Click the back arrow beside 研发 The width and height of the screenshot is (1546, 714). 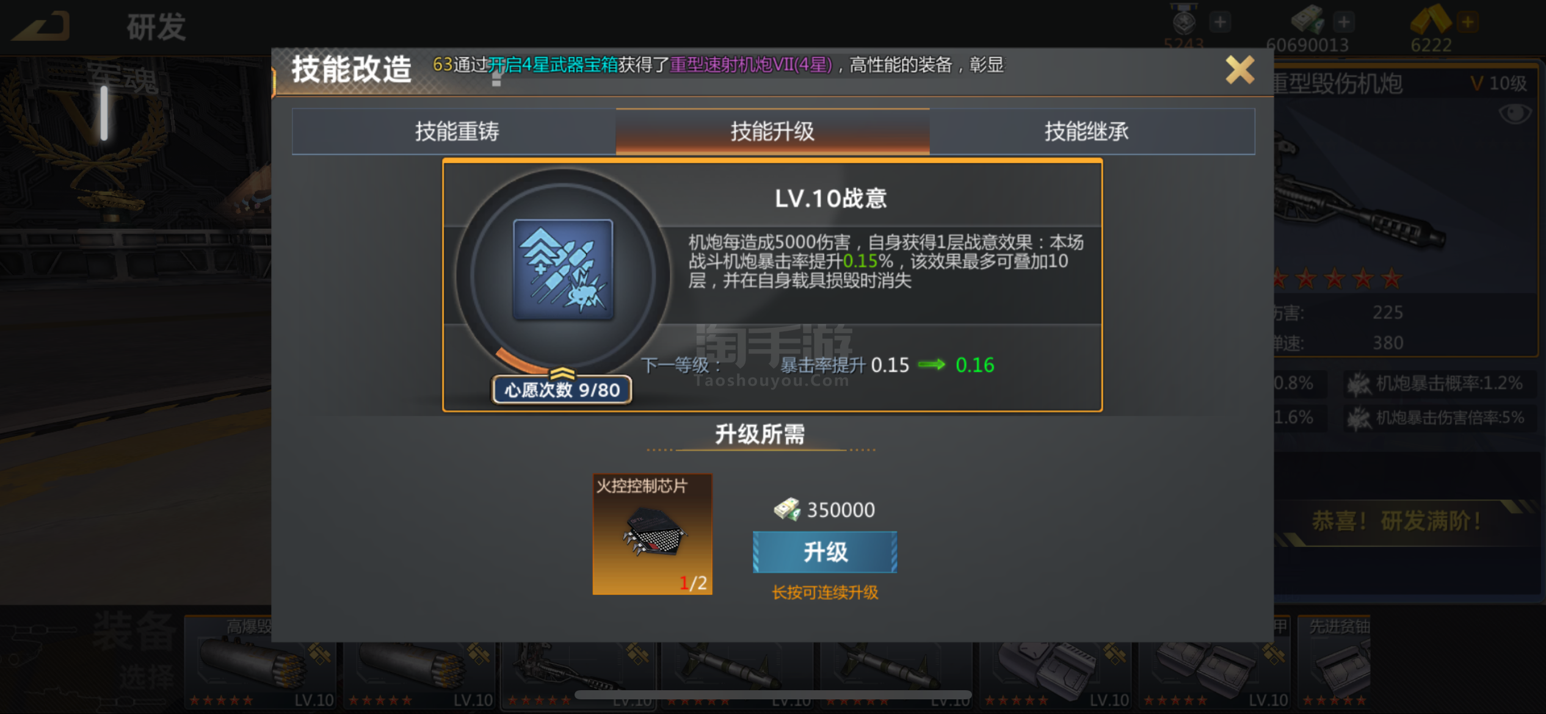pos(42,26)
